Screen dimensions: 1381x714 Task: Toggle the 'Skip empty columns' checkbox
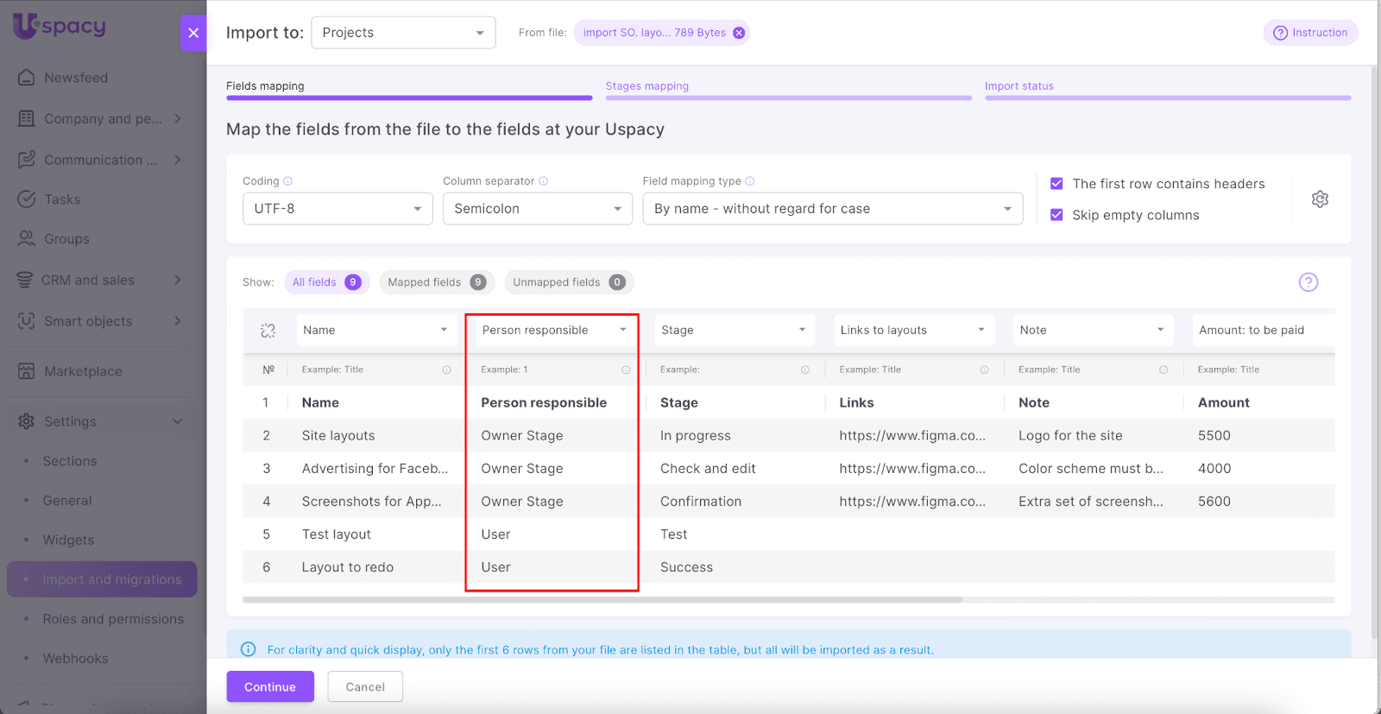click(x=1056, y=215)
